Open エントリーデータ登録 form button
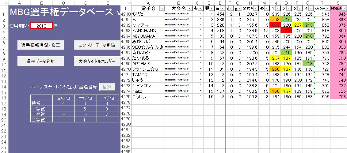 click(97, 45)
